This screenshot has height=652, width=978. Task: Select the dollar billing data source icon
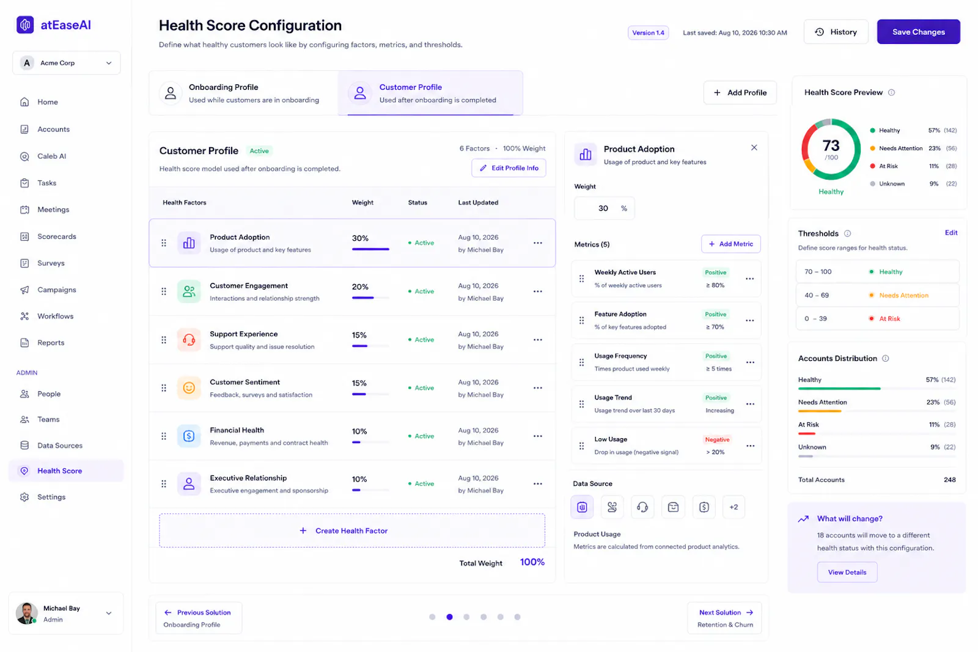(704, 507)
